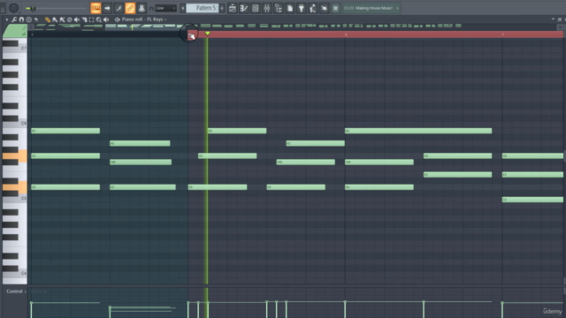Adjust the main volume slider
566x318 pixels.
[55, 8]
